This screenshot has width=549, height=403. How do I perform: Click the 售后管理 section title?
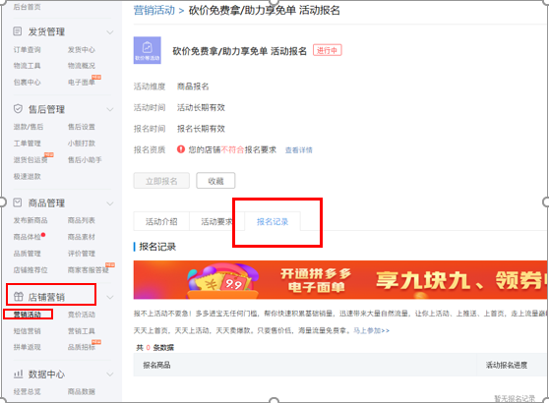pyautogui.click(x=46, y=109)
